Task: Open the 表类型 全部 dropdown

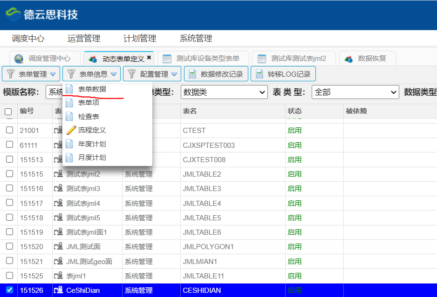Action: click(355, 92)
